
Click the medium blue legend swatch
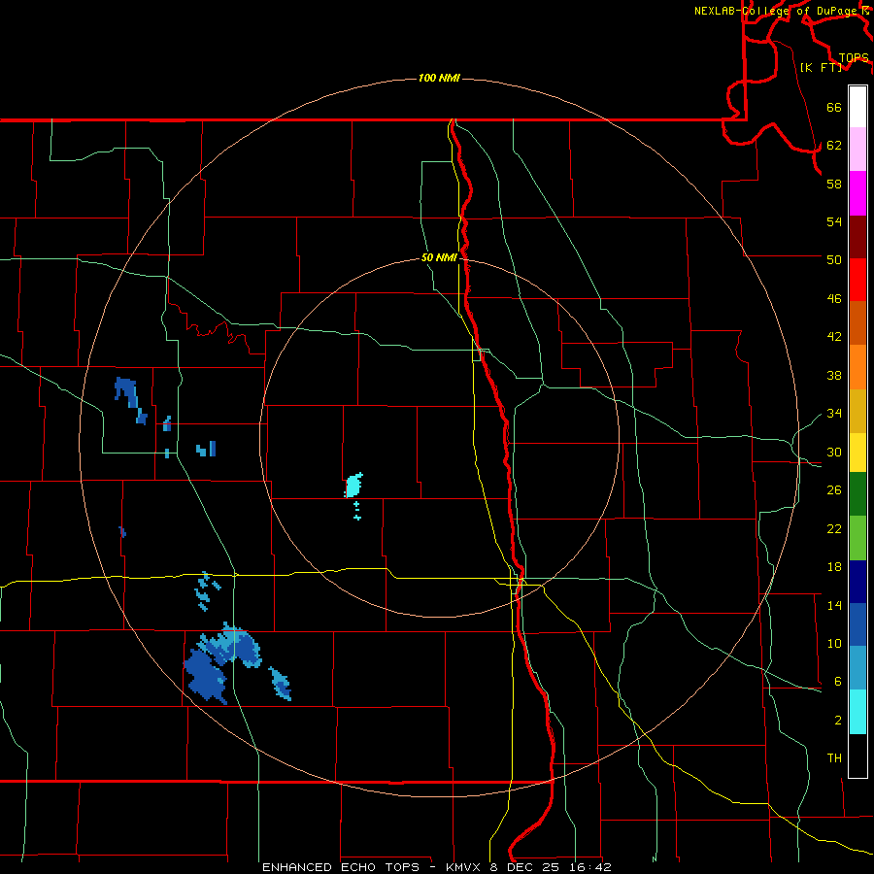(x=857, y=624)
